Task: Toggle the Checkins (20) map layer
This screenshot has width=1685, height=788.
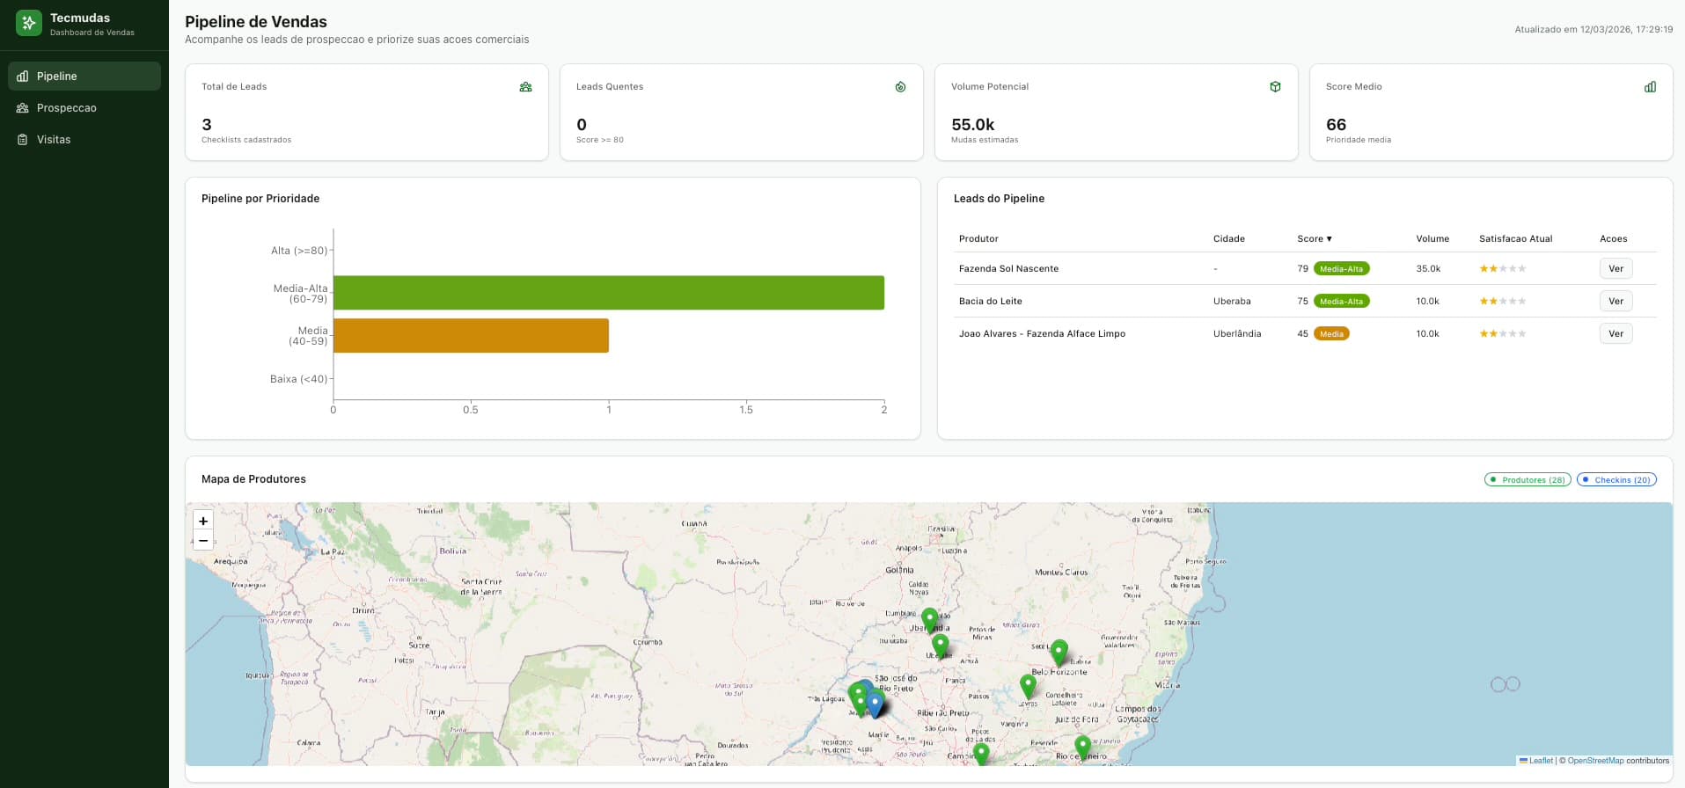Action: tap(1616, 480)
